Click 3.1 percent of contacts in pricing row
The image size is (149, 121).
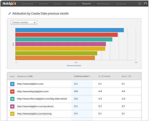(100, 114)
